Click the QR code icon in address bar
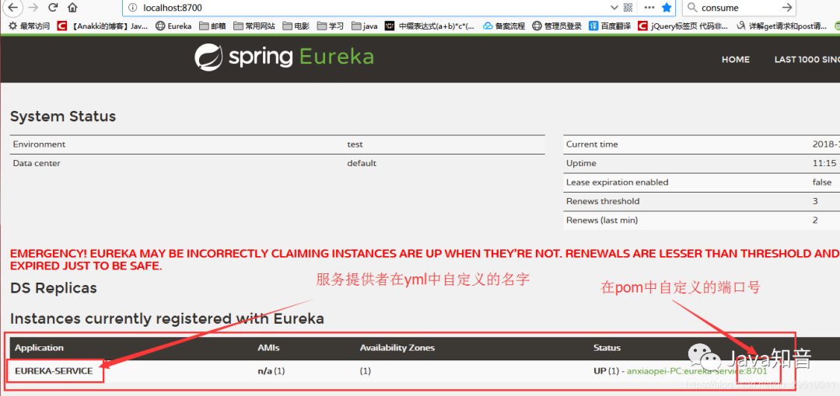This screenshot has width=840, height=396. tap(628, 8)
